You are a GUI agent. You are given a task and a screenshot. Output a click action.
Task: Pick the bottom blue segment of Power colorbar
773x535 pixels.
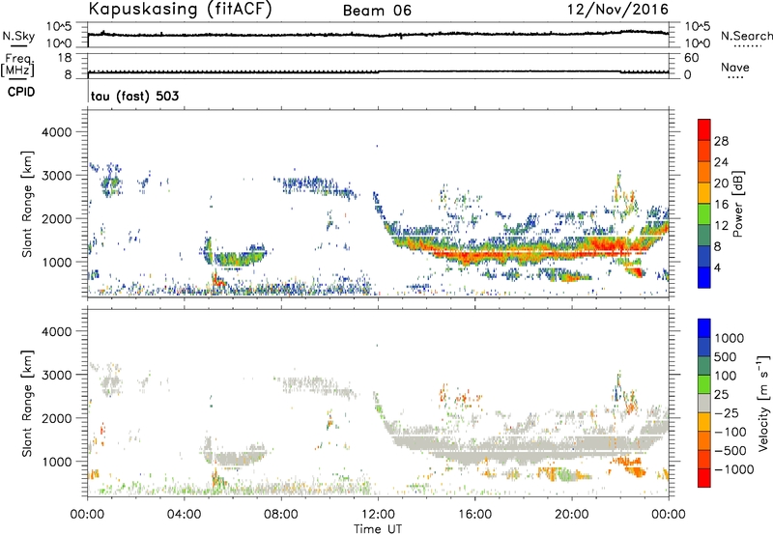tap(704, 278)
